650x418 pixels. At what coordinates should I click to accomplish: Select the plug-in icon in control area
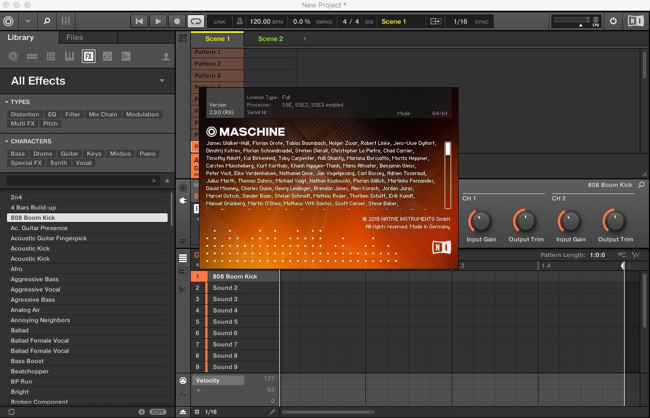click(x=183, y=200)
